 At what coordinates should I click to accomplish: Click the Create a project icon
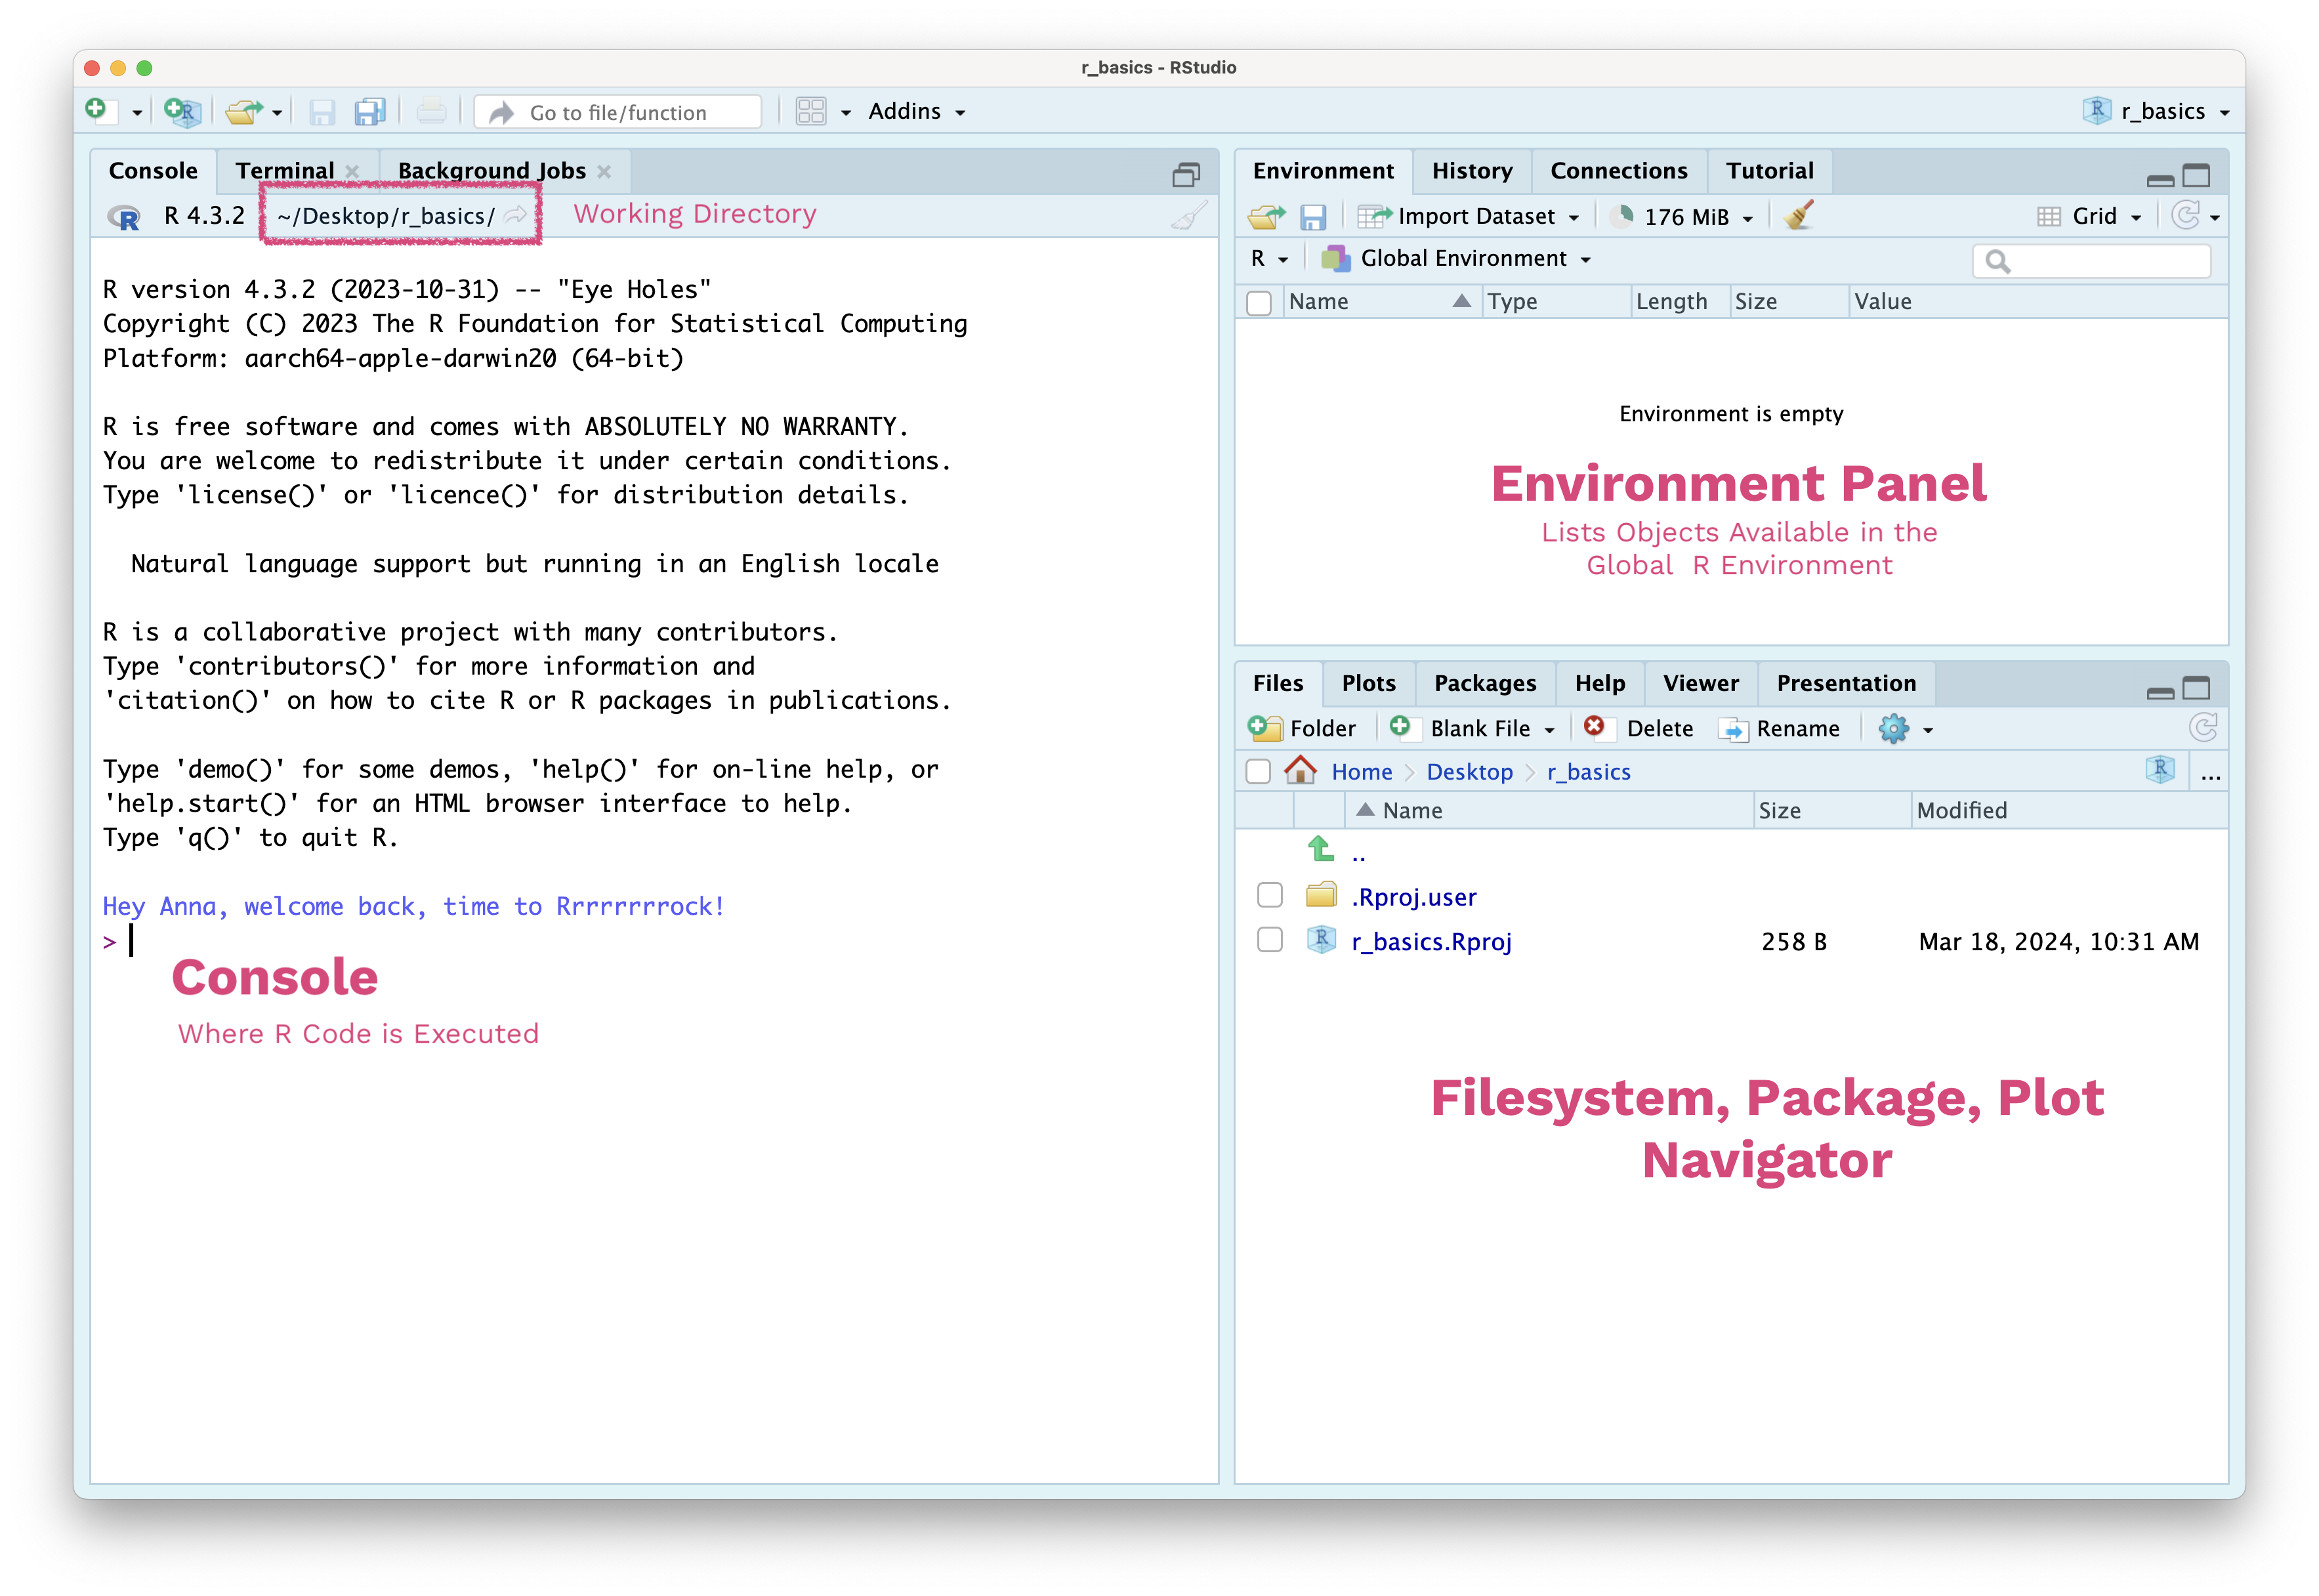182,111
